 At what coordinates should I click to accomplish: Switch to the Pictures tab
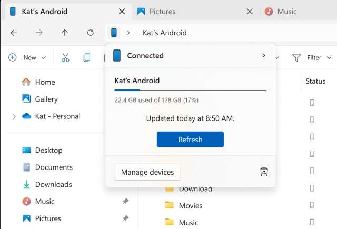coord(162,11)
